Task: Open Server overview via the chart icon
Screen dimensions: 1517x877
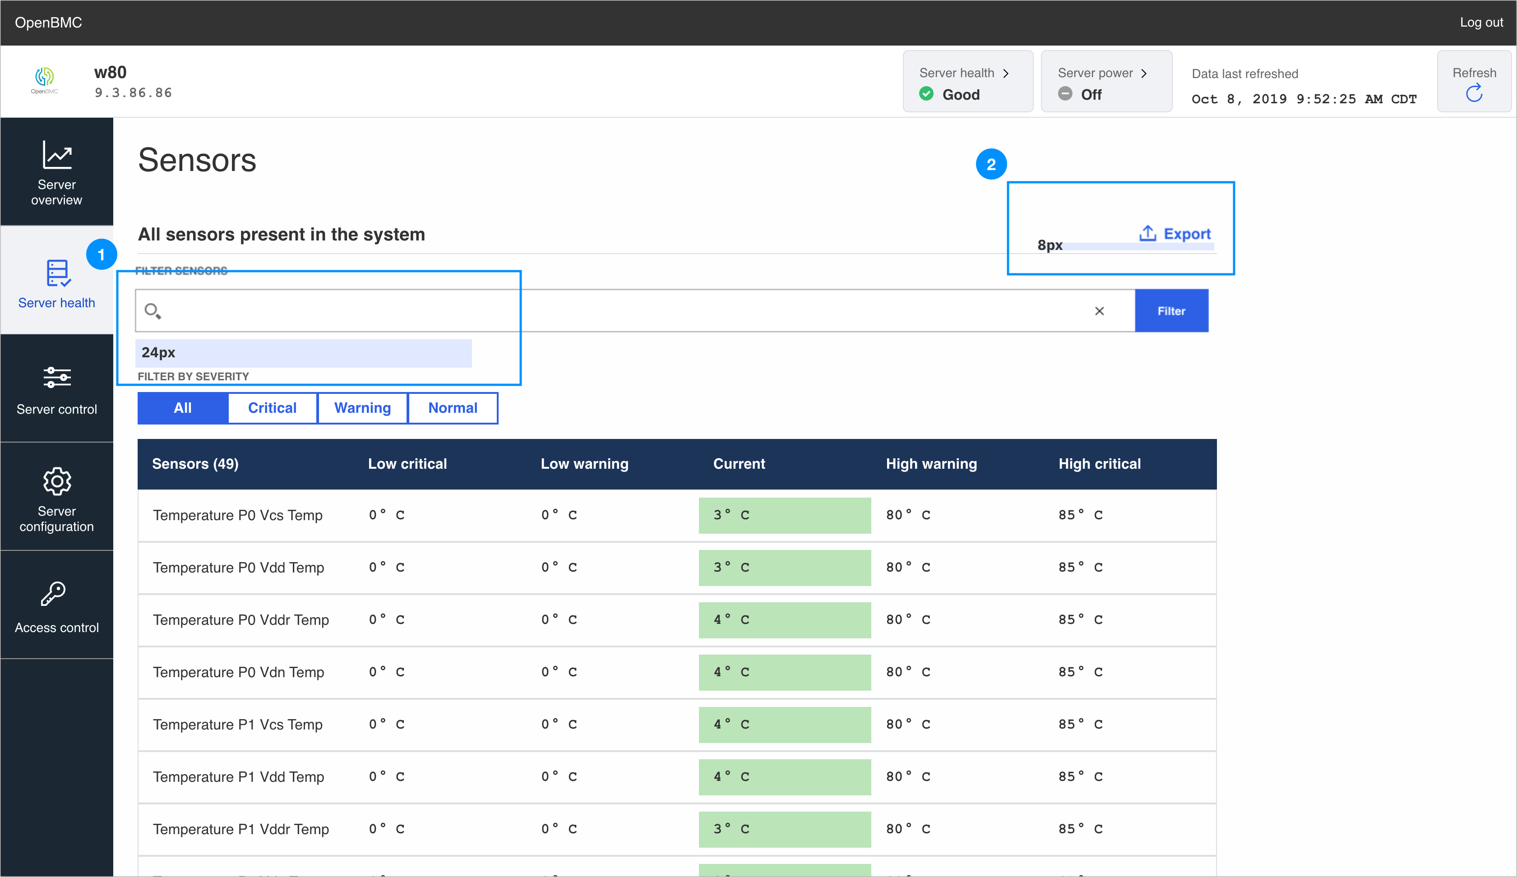Action: point(56,155)
